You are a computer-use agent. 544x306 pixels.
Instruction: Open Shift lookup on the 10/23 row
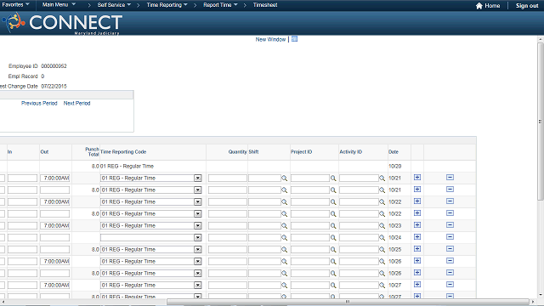[x=284, y=226]
